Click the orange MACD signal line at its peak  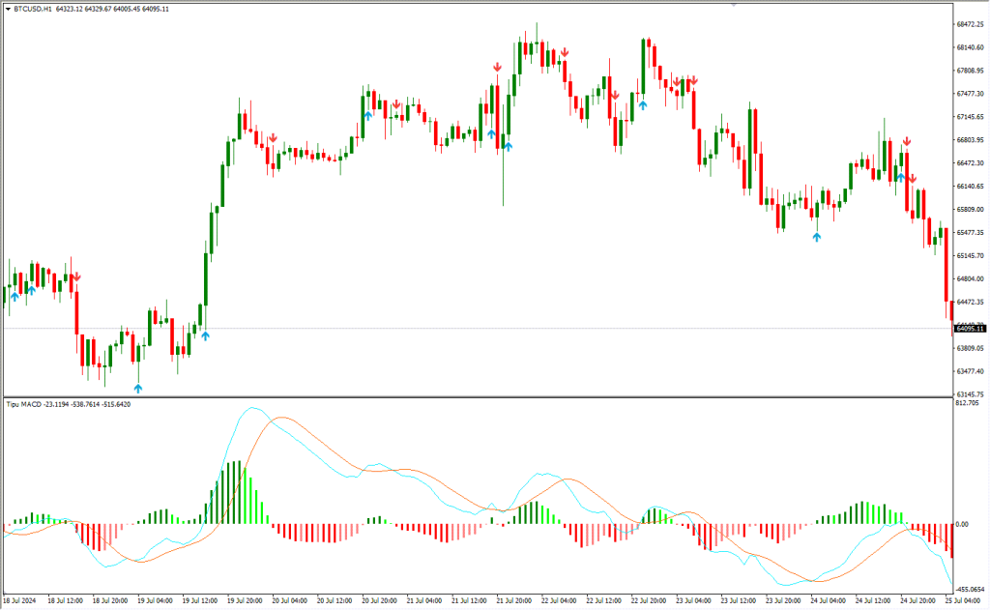click(x=280, y=416)
